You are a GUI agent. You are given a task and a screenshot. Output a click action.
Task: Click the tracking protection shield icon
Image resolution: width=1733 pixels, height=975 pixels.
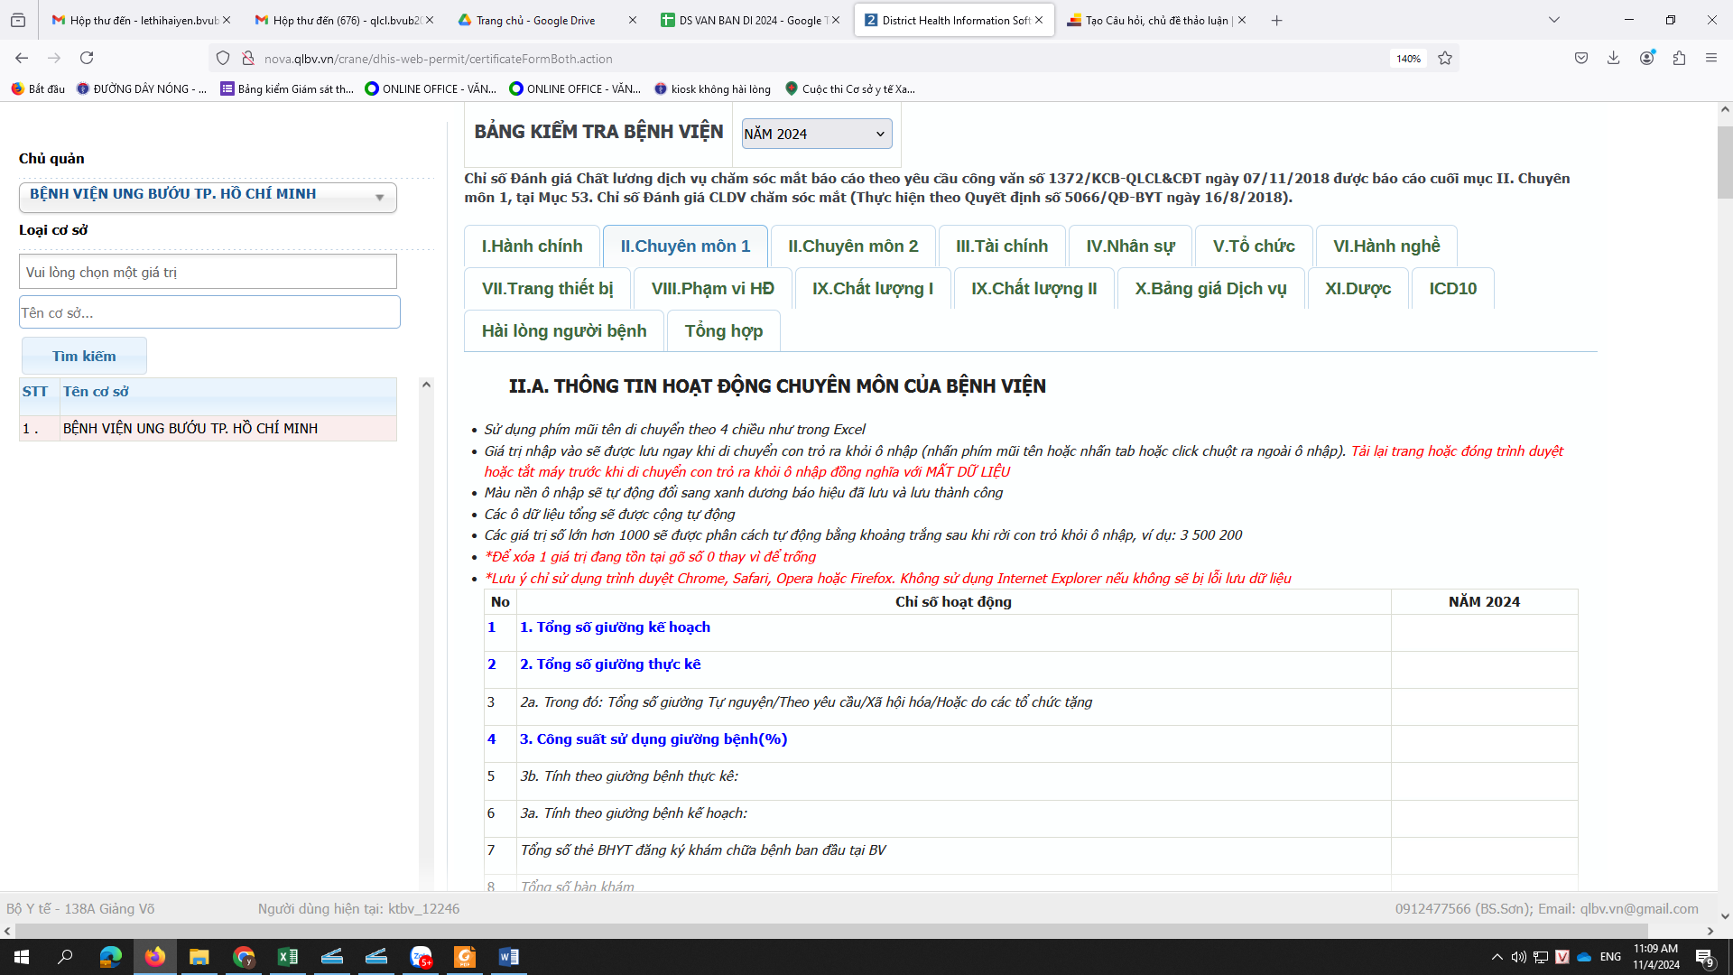pyautogui.click(x=223, y=58)
